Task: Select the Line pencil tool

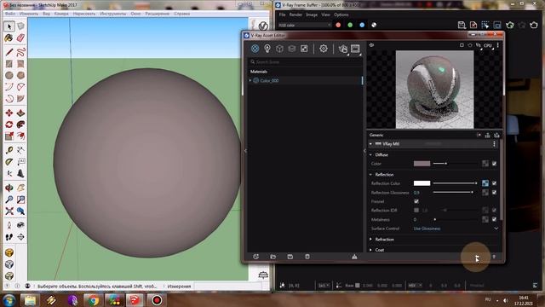Action: tap(9, 52)
